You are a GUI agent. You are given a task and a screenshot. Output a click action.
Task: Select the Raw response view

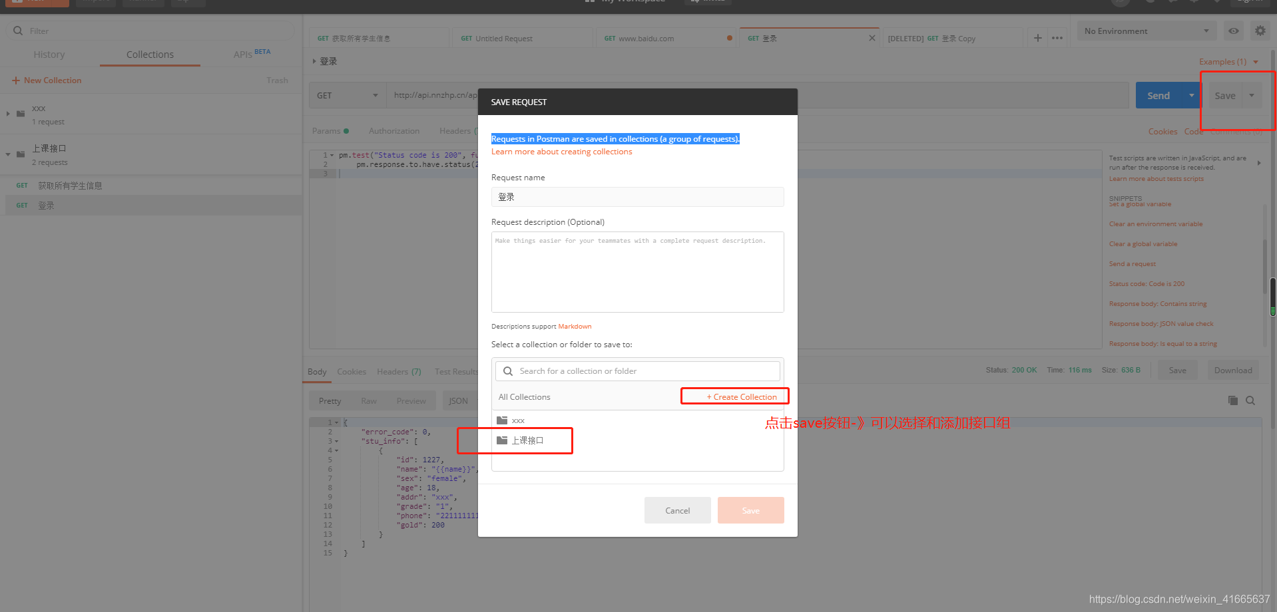(369, 401)
